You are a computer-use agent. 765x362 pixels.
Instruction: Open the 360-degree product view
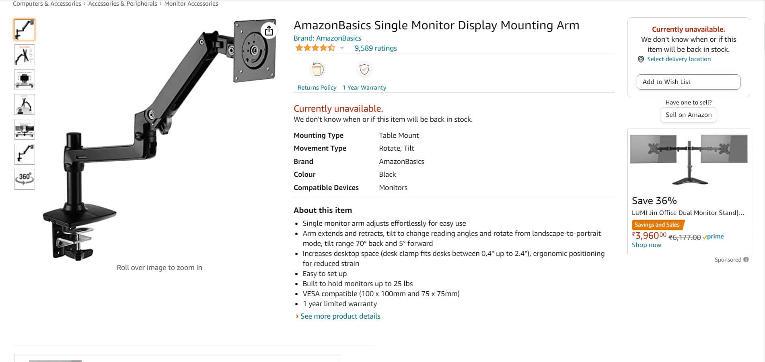point(24,179)
